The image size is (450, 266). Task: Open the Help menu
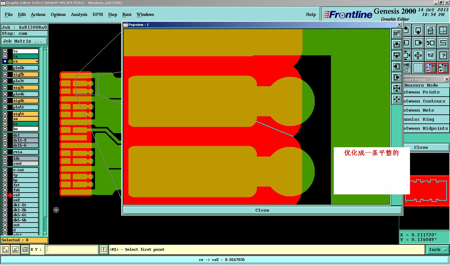pos(311,14)
